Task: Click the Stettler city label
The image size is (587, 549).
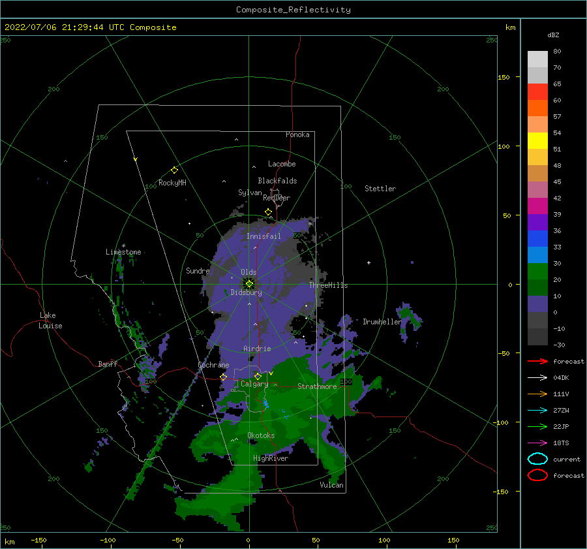Action: pyautogui.click(x=380, y=189)
